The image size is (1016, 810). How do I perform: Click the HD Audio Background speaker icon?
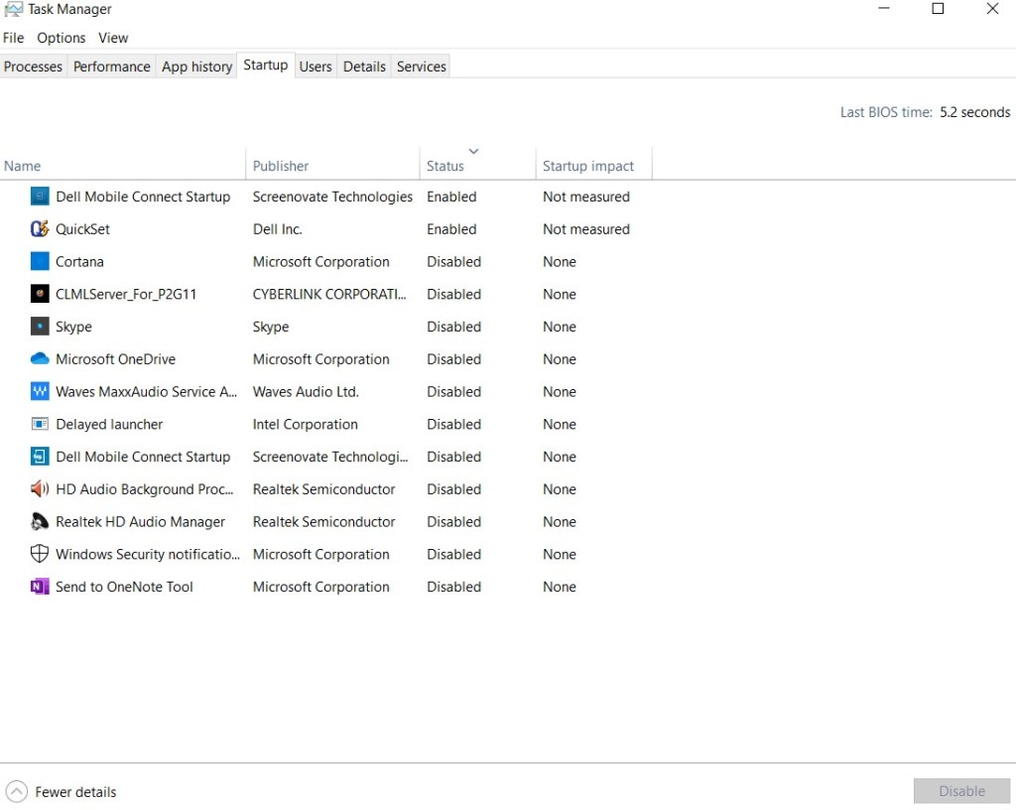40,489
